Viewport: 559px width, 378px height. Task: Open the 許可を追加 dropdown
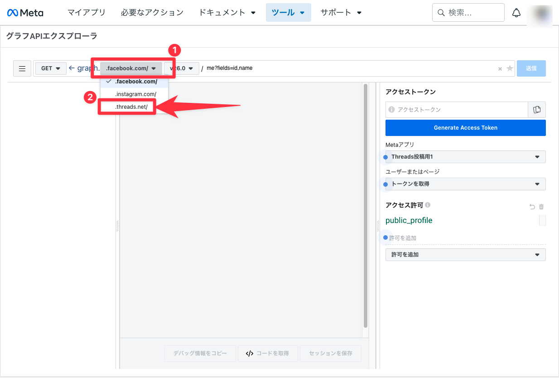pos(466,255)
